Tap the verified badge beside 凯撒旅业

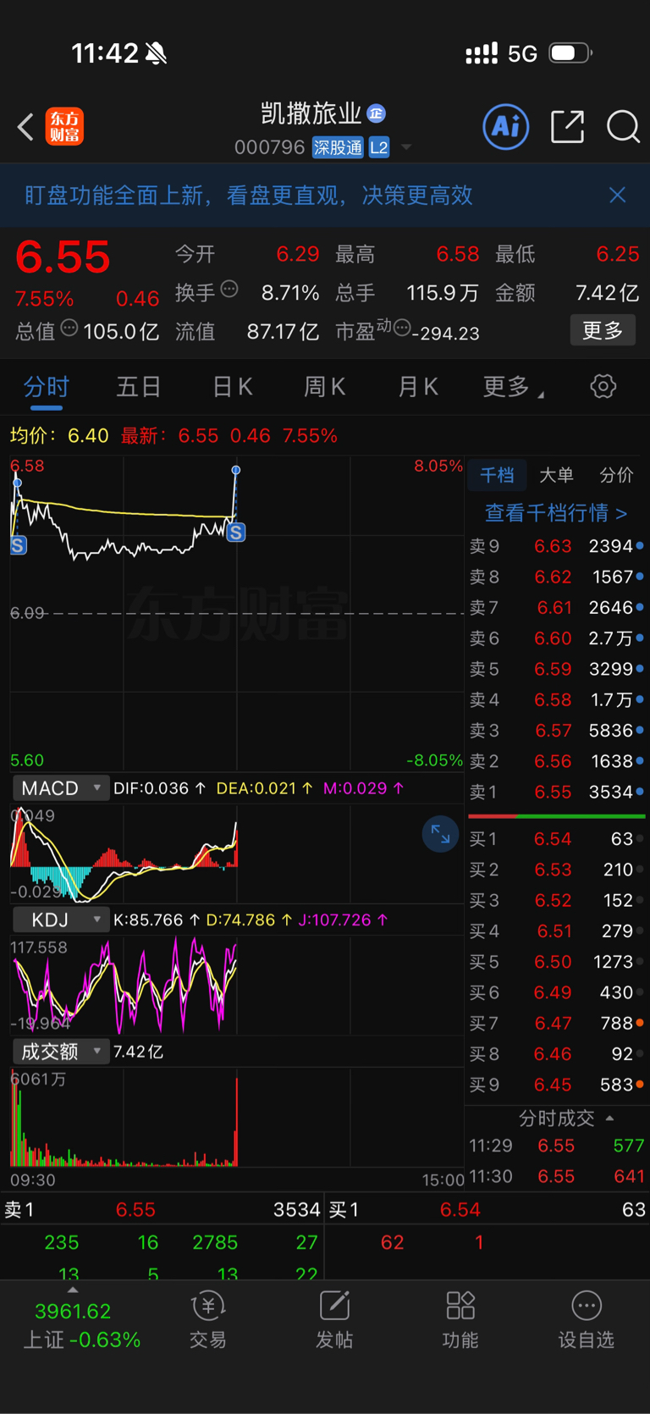click(x=377, y=113)
